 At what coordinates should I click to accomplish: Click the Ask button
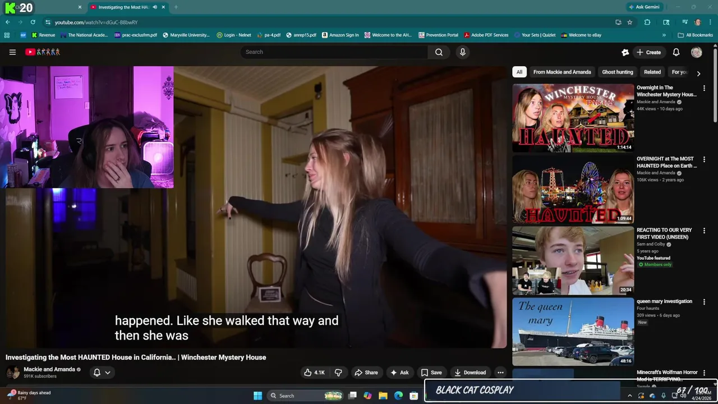(399, 373)
